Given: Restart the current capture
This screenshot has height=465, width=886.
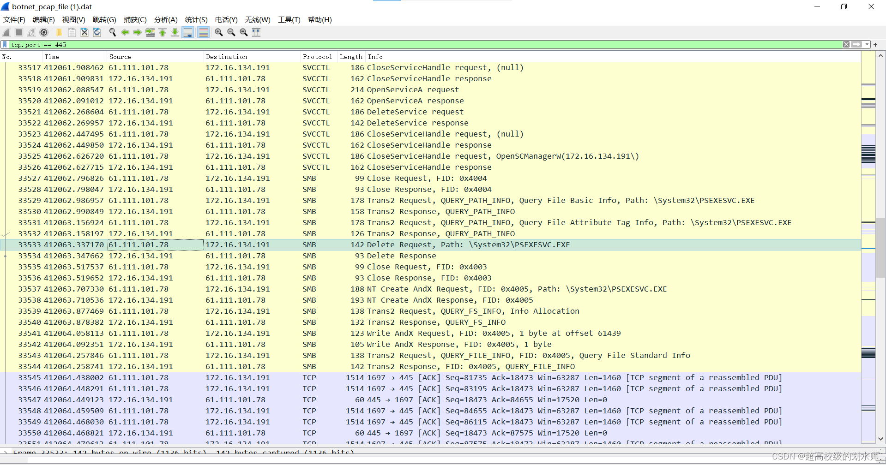Looking at the screenshot, I should [x=31, y=32].
